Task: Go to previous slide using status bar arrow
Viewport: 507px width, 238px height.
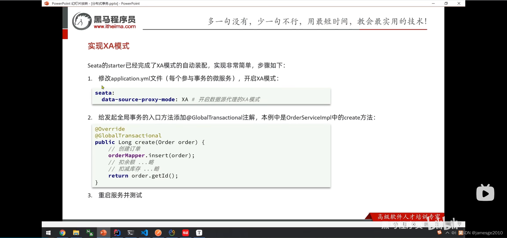Action: click(x=396, y=224)
